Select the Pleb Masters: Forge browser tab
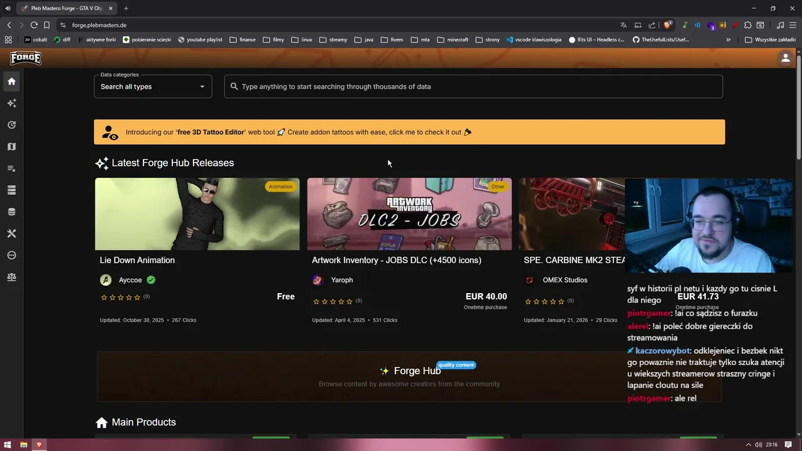 tap(66, 8)
